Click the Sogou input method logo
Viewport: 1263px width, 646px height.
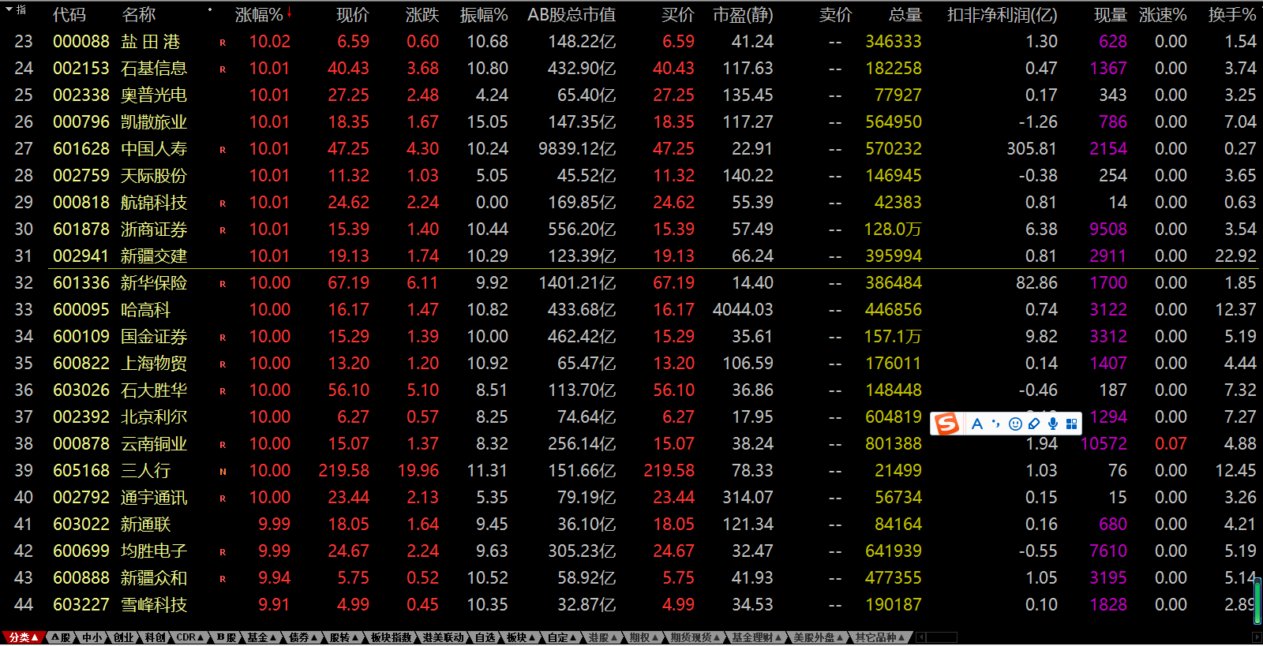(x=946, y=424)
